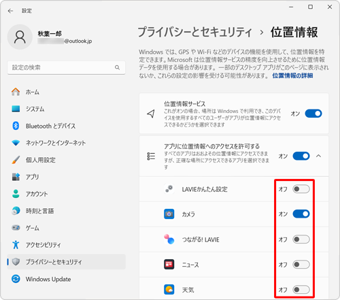Toggle アプリに位置情報へのアクセスを許可する switch
The height and width of the screenshot is (300, 340).
click(x=301, y=156)
